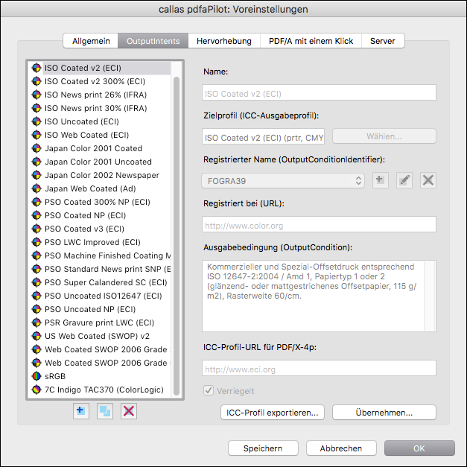Switch to the Server tab
467x467 pixels.
(383, 41)
